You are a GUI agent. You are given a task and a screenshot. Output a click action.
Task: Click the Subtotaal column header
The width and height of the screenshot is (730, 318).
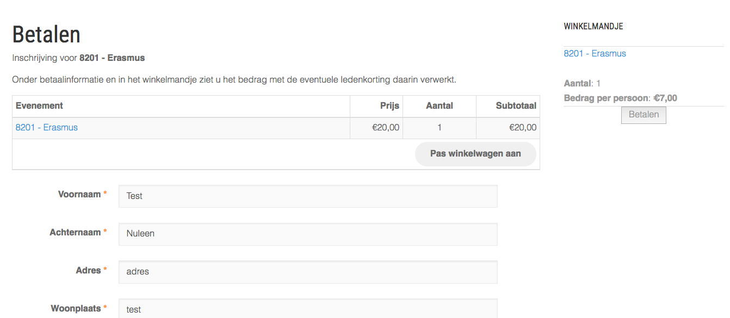(516, 106)
